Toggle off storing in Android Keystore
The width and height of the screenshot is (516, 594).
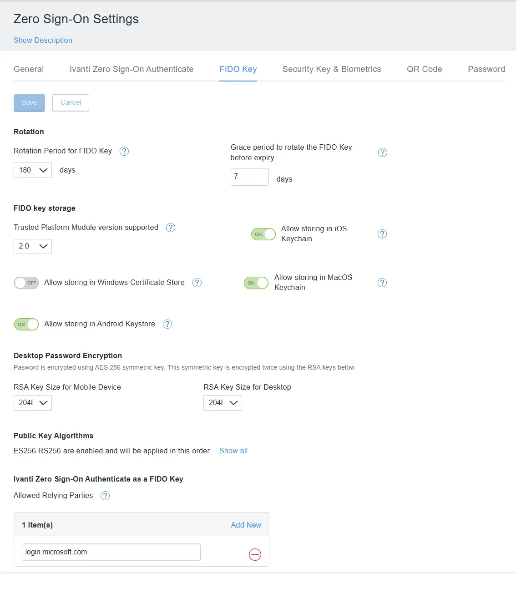tap(26, 324)
